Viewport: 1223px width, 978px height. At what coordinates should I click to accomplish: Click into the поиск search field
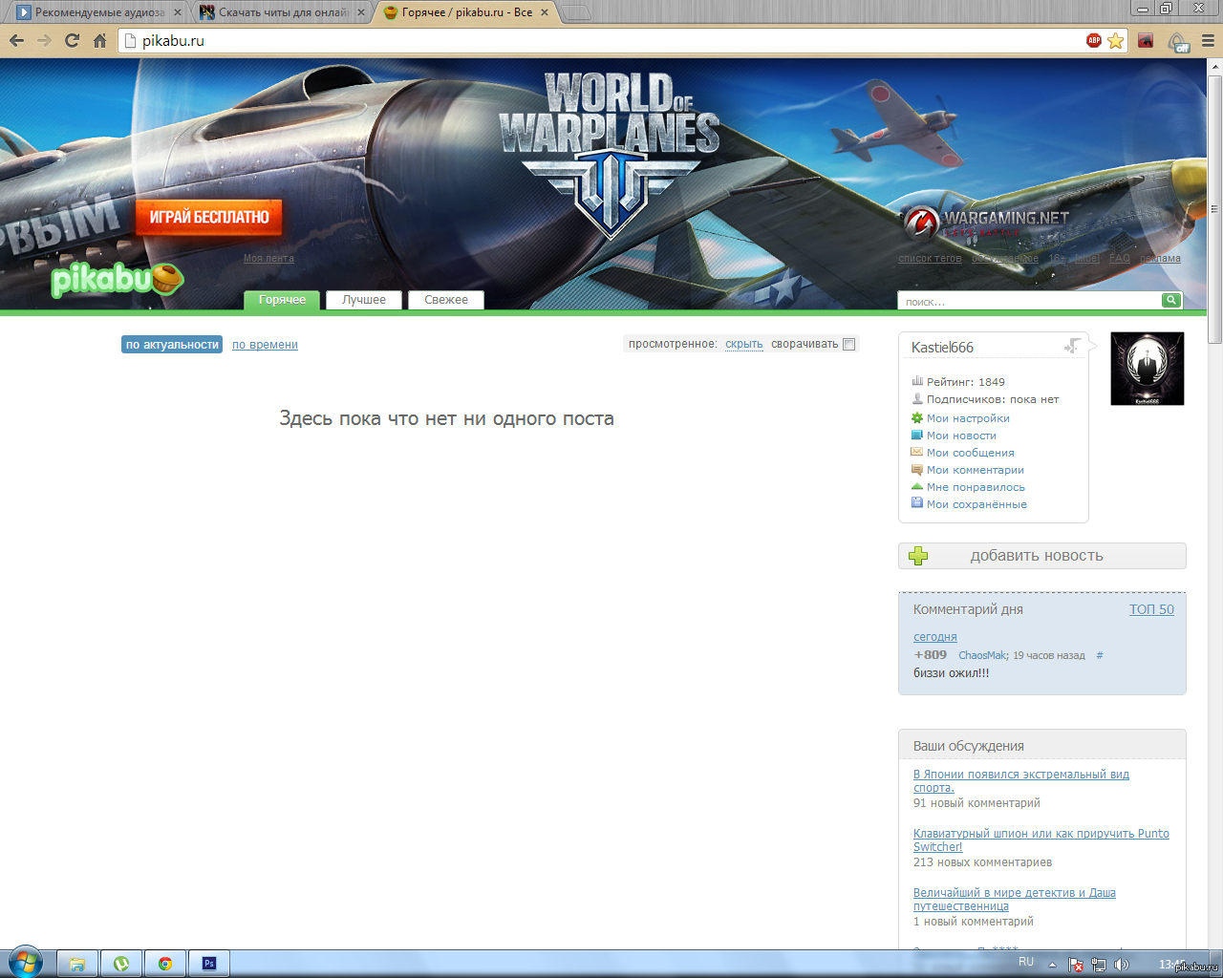[x=1029, y=301]
